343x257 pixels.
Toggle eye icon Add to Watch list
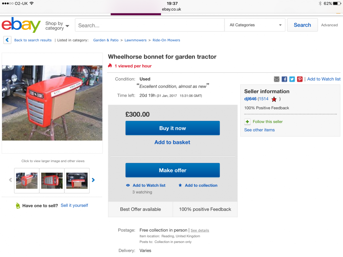pos(128,185)
